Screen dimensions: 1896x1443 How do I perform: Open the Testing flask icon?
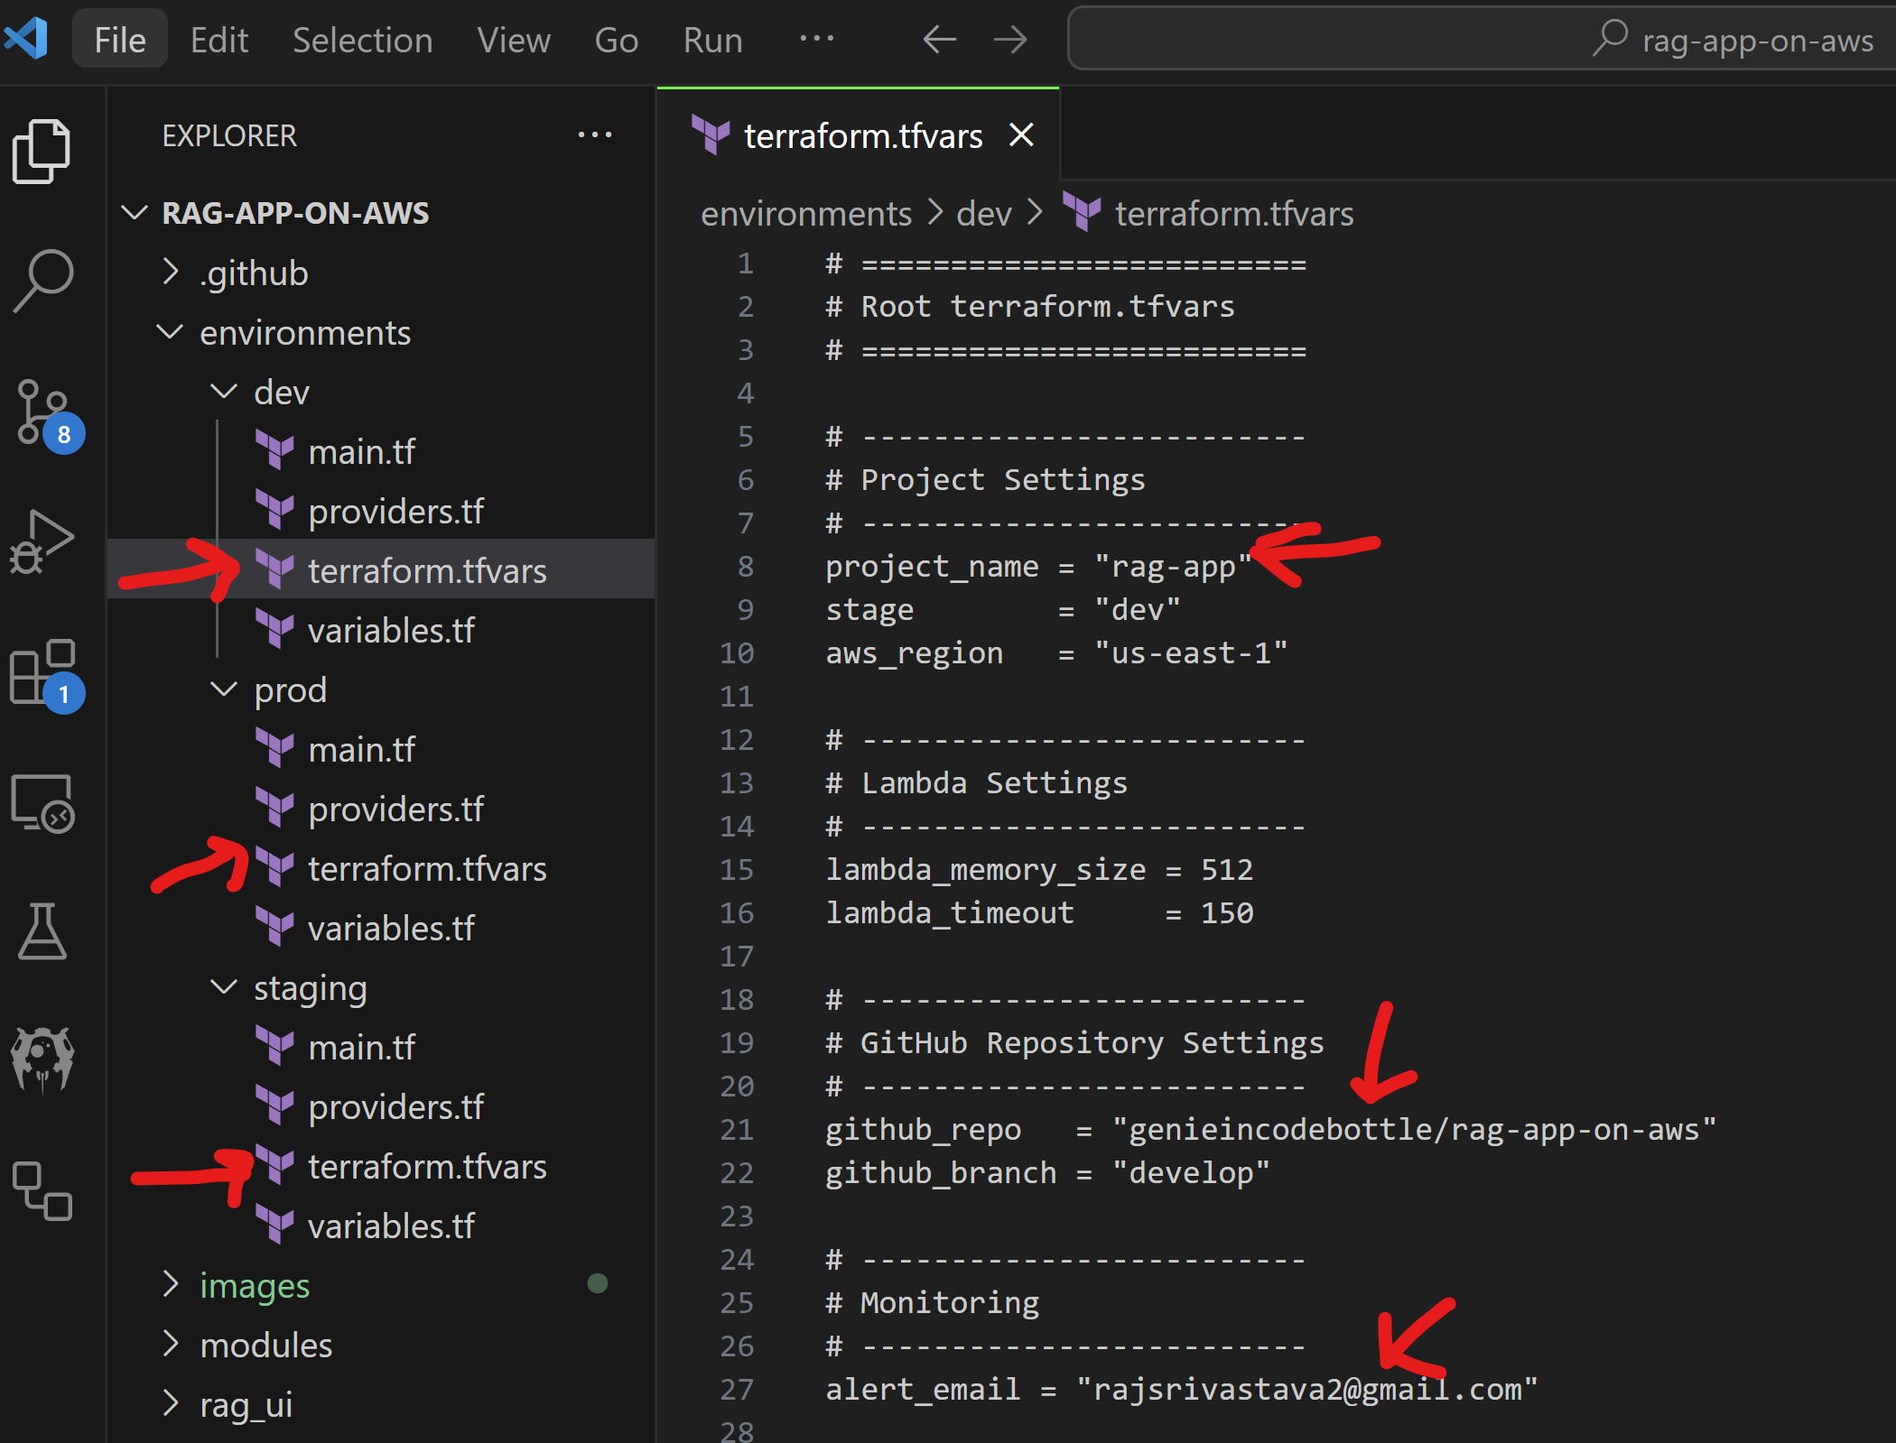coord(42,930)
